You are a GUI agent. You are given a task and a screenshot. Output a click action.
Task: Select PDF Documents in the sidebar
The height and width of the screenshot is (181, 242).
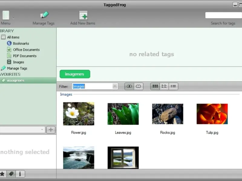[x=25, y=56]
